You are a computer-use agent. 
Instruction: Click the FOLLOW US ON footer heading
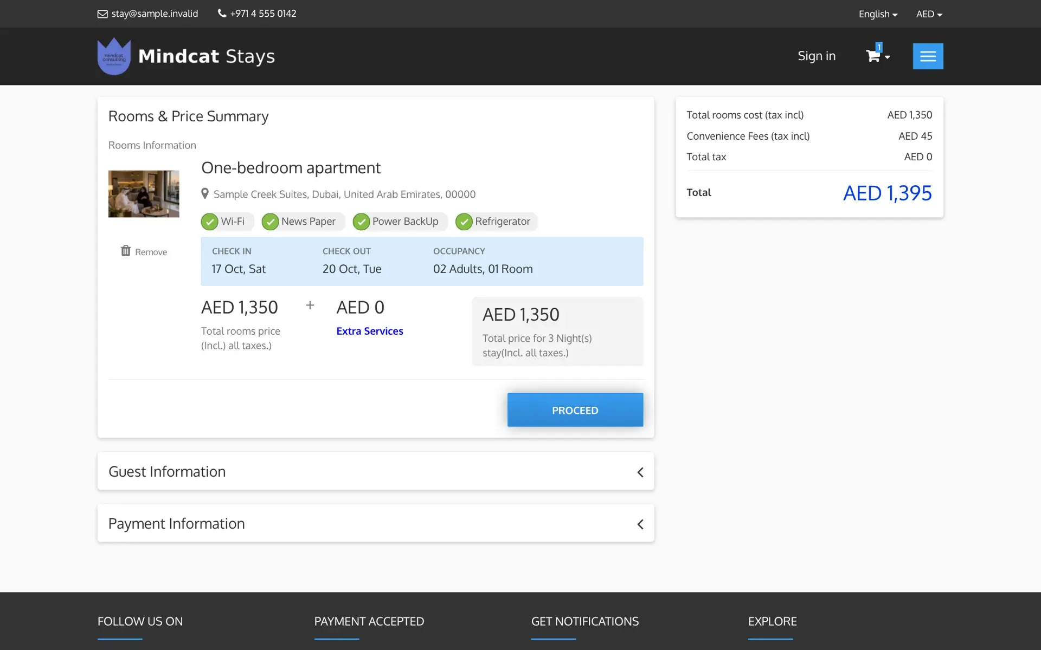point(140,621)
